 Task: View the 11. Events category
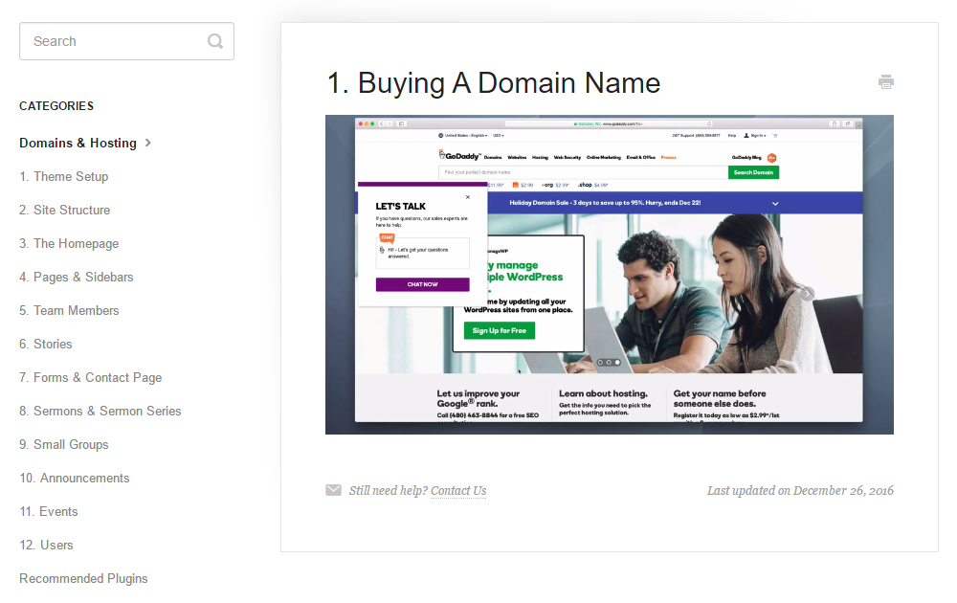click(49, 512)
